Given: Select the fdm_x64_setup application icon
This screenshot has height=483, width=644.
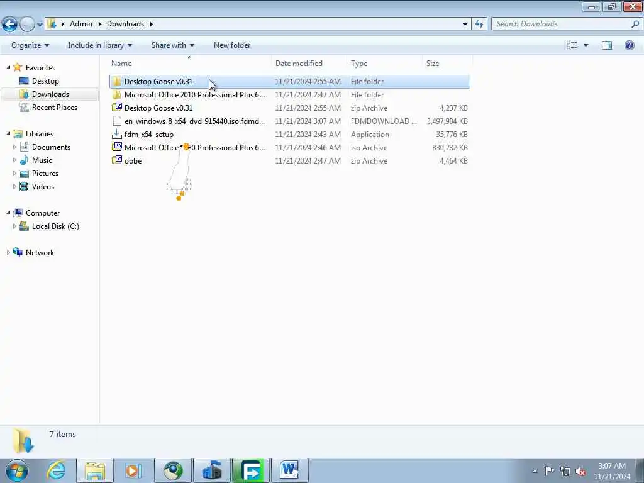Looking at the screenshot, I should [x=116, y=134].
